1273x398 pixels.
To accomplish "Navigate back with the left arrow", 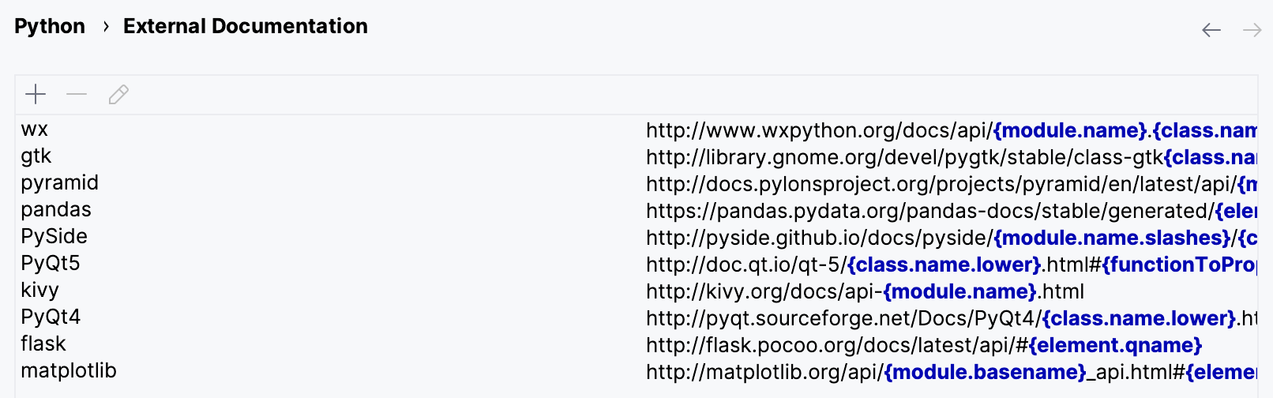I will pyautogui.click(x=1211, y=30).
